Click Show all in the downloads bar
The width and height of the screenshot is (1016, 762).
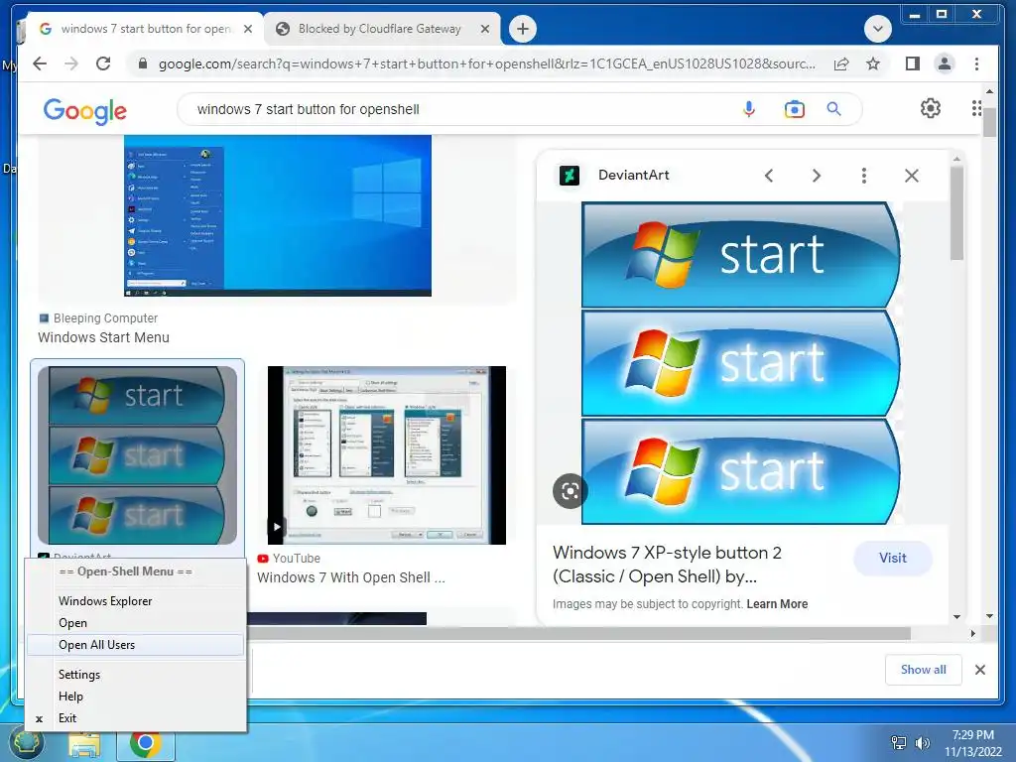point(924,670)
